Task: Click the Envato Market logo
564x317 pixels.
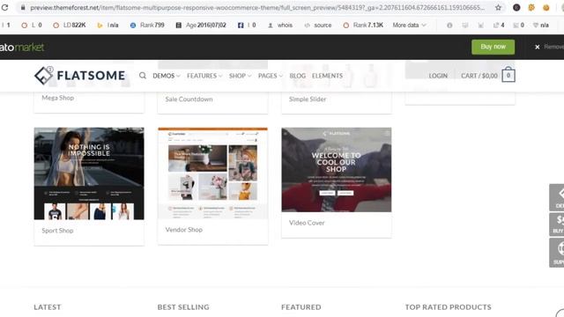Action: point(21,47)
